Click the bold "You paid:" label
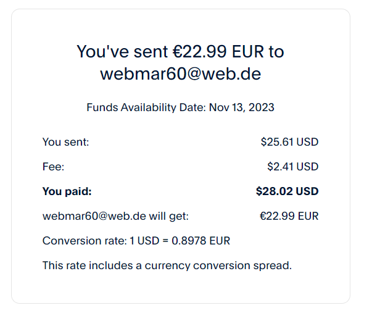The height and width of the screenshot is (313, 372). coord(67,191)
